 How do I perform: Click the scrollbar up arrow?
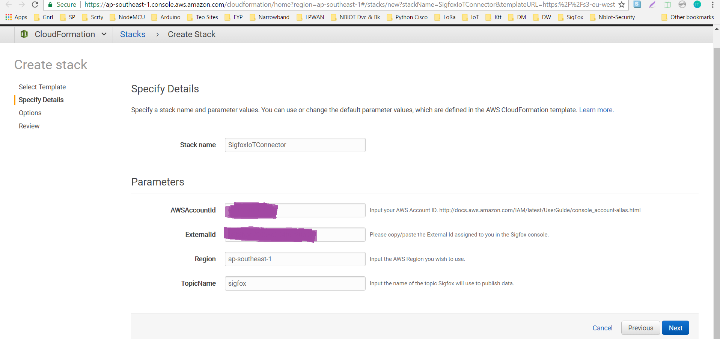coord(716,29)
